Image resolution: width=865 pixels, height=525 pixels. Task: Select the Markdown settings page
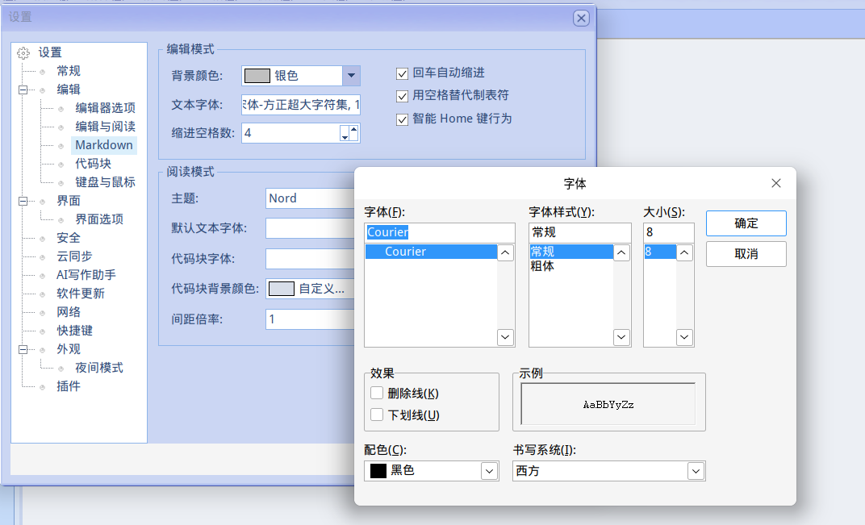104,145
